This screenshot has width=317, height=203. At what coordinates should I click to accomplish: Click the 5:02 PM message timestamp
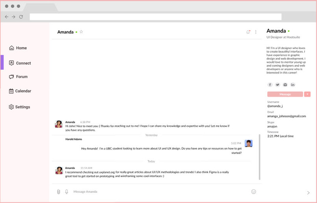pos(236,143)
